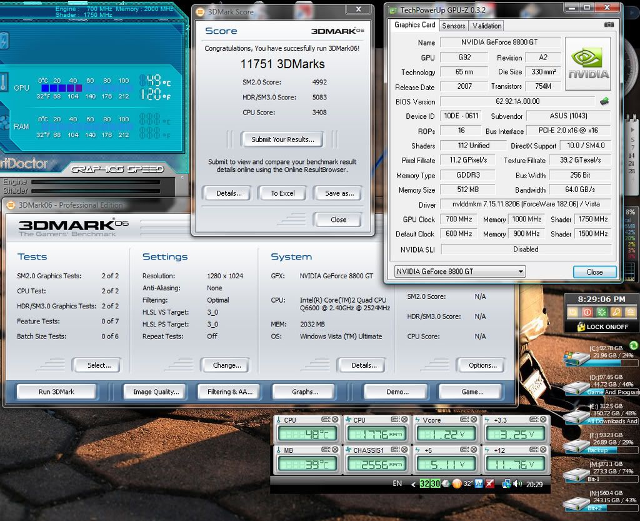
Task: Click the SmartDoctor fan icon
Action: click(4, 122)
